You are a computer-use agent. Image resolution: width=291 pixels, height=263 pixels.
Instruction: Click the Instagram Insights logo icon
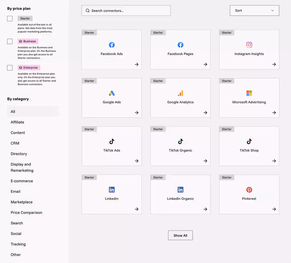coord(249,45)
